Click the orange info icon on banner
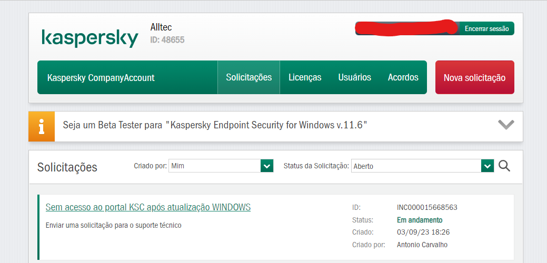Screen dimensions: 547x263 coord(42,126)
